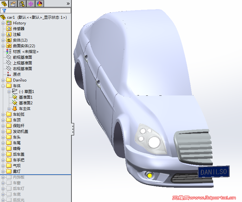Select the 车主体 loft feature icon
The image size is (242, 202).
coord(15,108)
